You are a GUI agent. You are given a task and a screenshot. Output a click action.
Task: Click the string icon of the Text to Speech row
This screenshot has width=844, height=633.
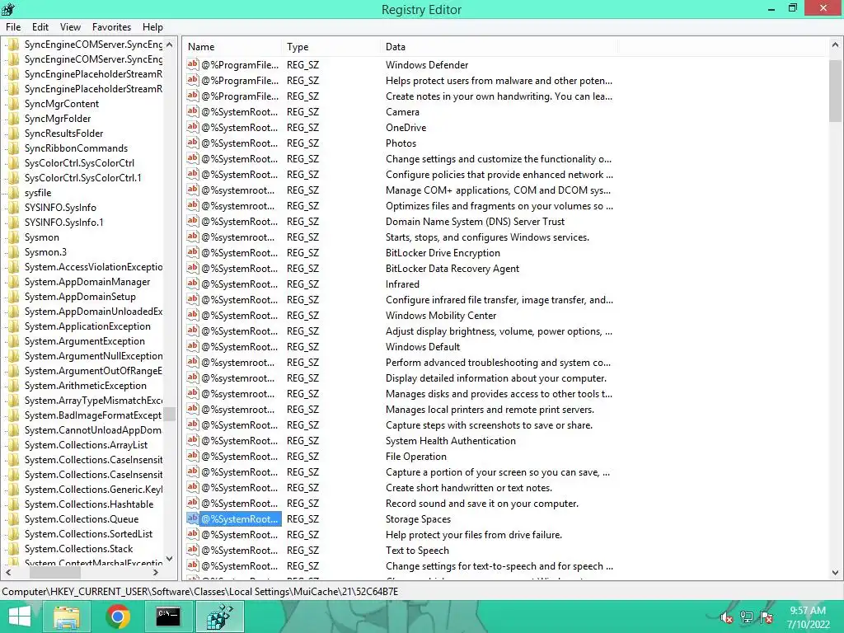[193, 550]
